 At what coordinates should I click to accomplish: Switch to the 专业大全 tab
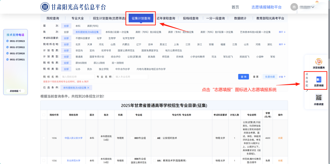[78, 18]
